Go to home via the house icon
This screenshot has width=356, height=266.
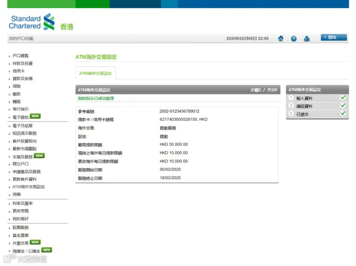[x=281, y=39]
